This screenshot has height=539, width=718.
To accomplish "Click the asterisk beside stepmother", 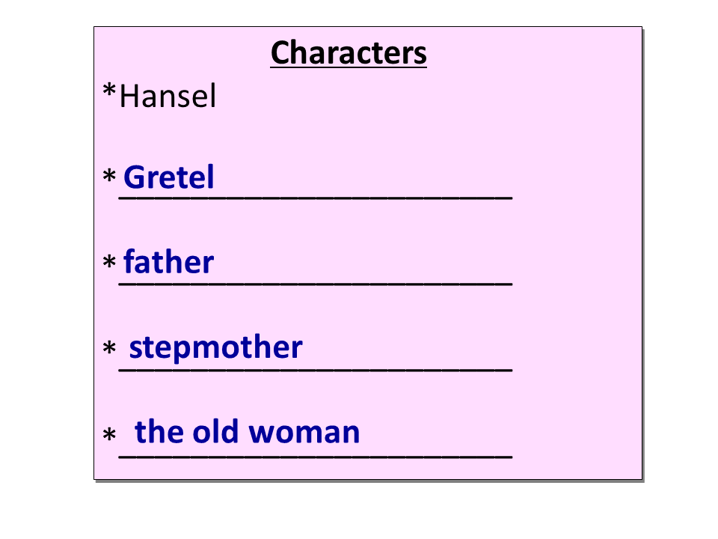I will coord(109,349).
